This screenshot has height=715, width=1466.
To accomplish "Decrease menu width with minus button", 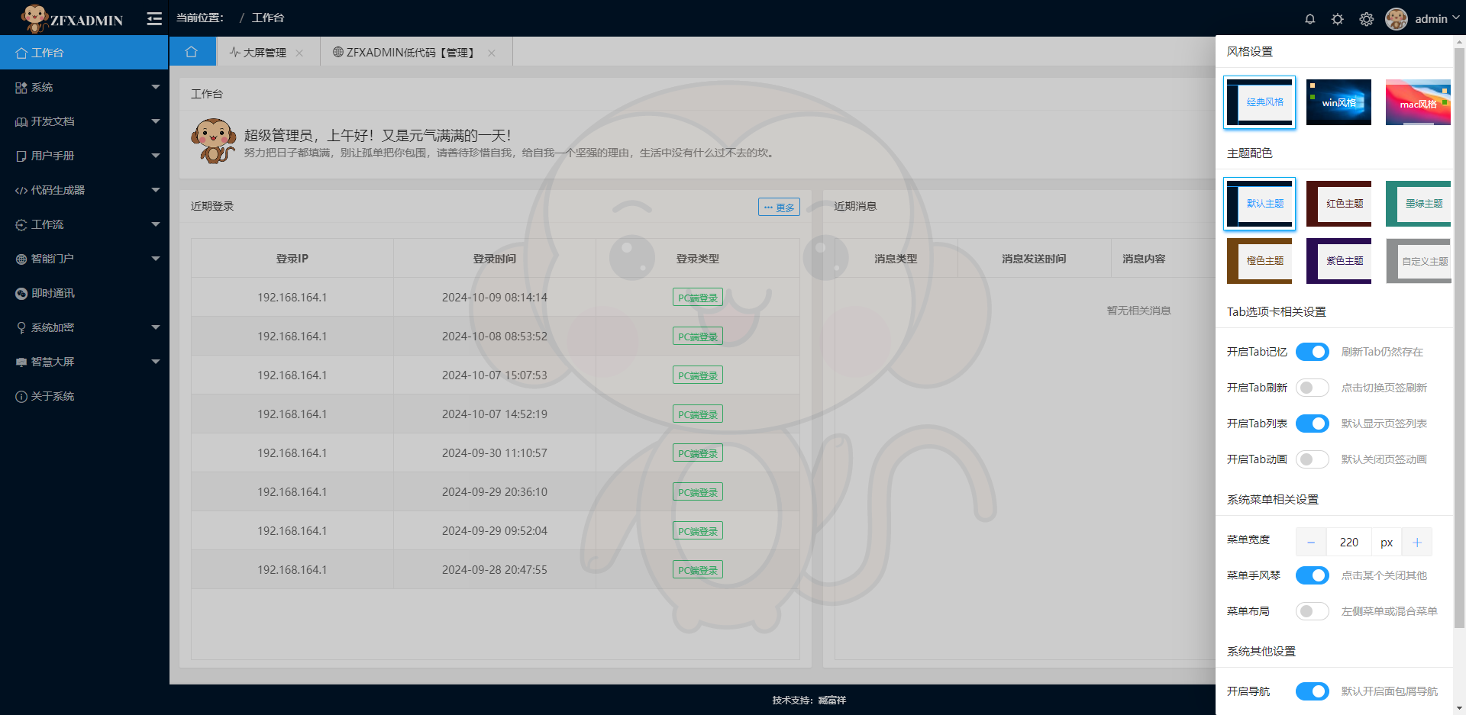I will [1311, 543].
